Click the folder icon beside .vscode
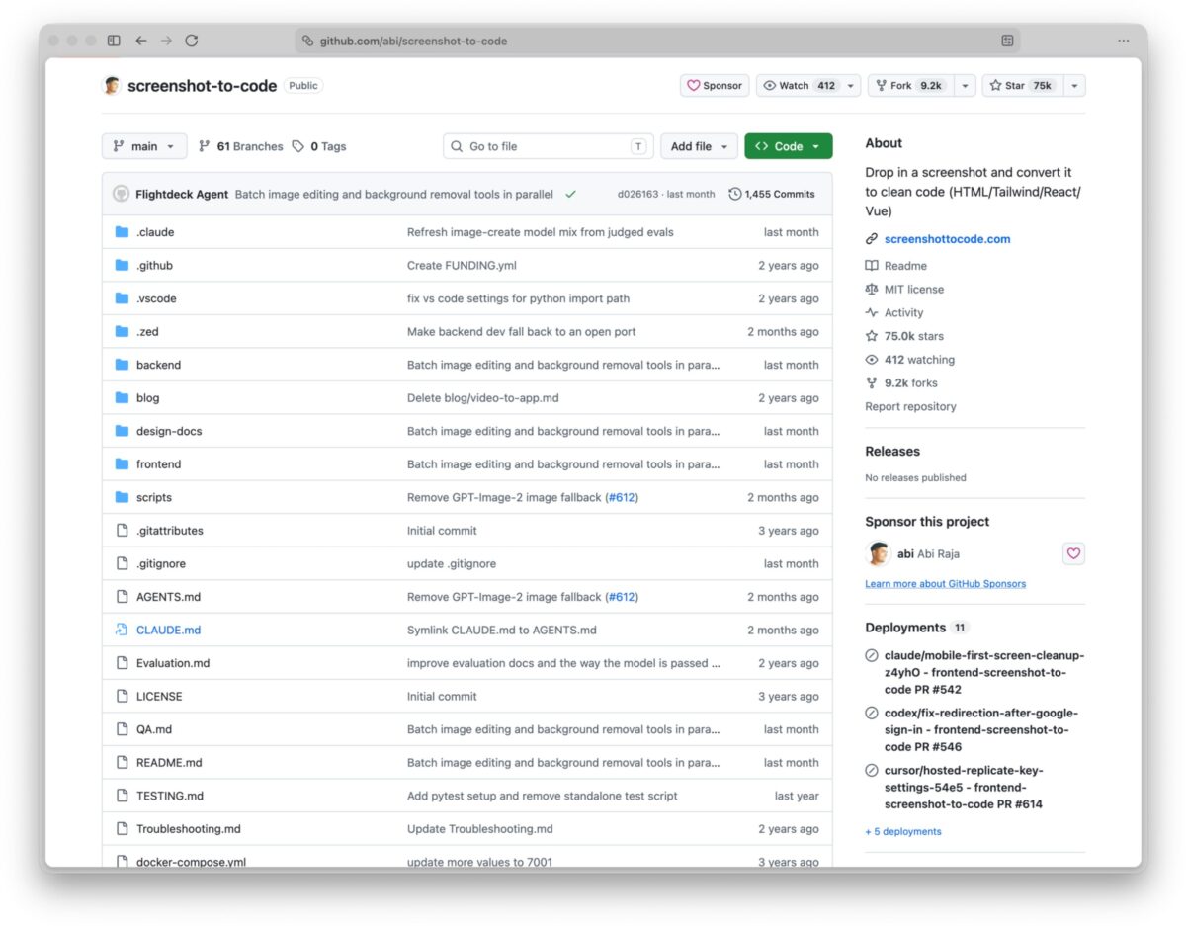The image size is (1186, 926). point(122,298)
